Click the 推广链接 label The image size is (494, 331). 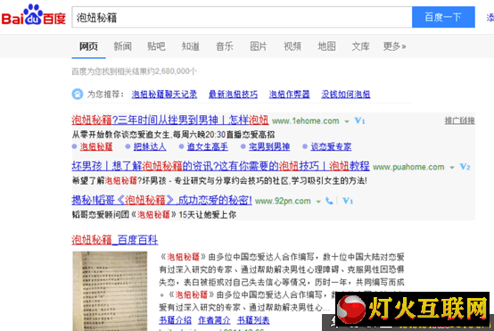[459, 120]
